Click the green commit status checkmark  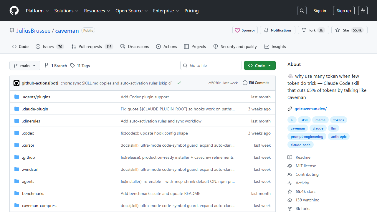pos(179,83)
